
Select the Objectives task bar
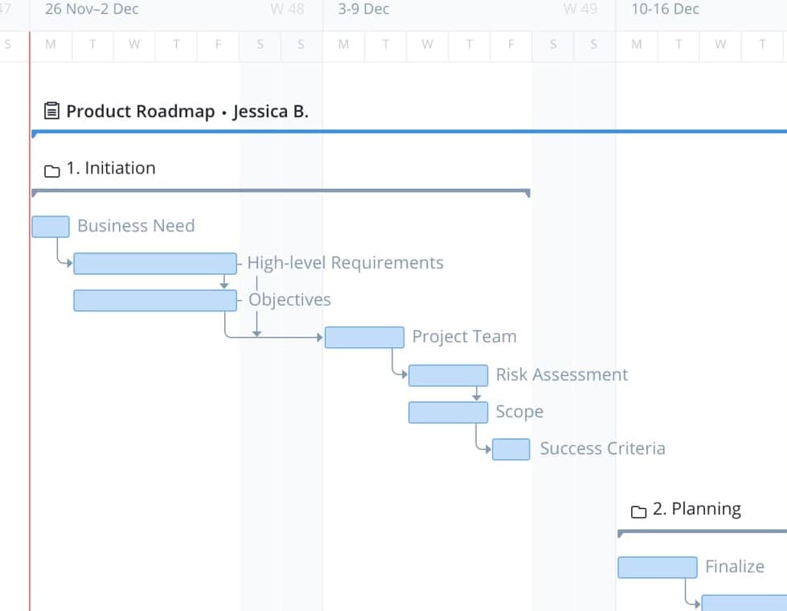[x=155, y=300]
